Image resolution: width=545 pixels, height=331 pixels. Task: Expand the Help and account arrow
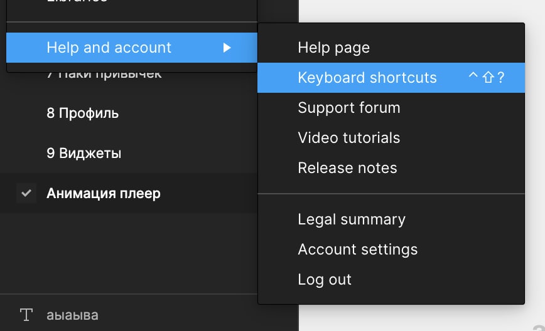(227, 48)
